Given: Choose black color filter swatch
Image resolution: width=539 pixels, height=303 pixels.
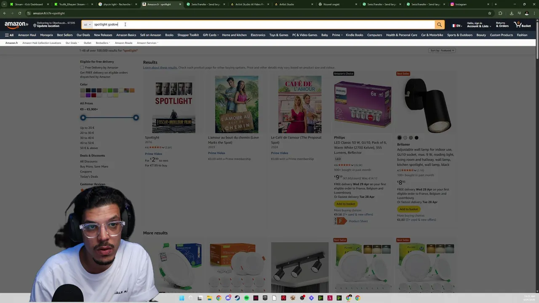Looking at the screenshot, I should [88, 90].
